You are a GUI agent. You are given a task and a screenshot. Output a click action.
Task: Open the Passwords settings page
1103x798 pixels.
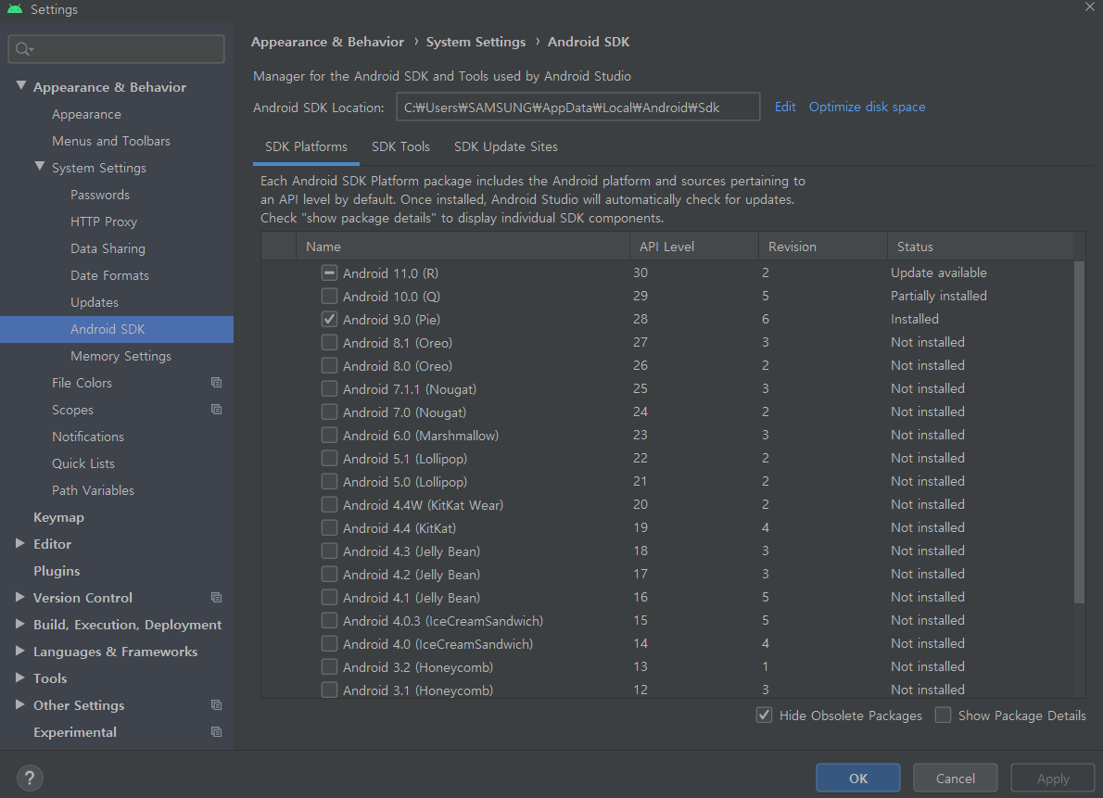[x=100, y=195]
